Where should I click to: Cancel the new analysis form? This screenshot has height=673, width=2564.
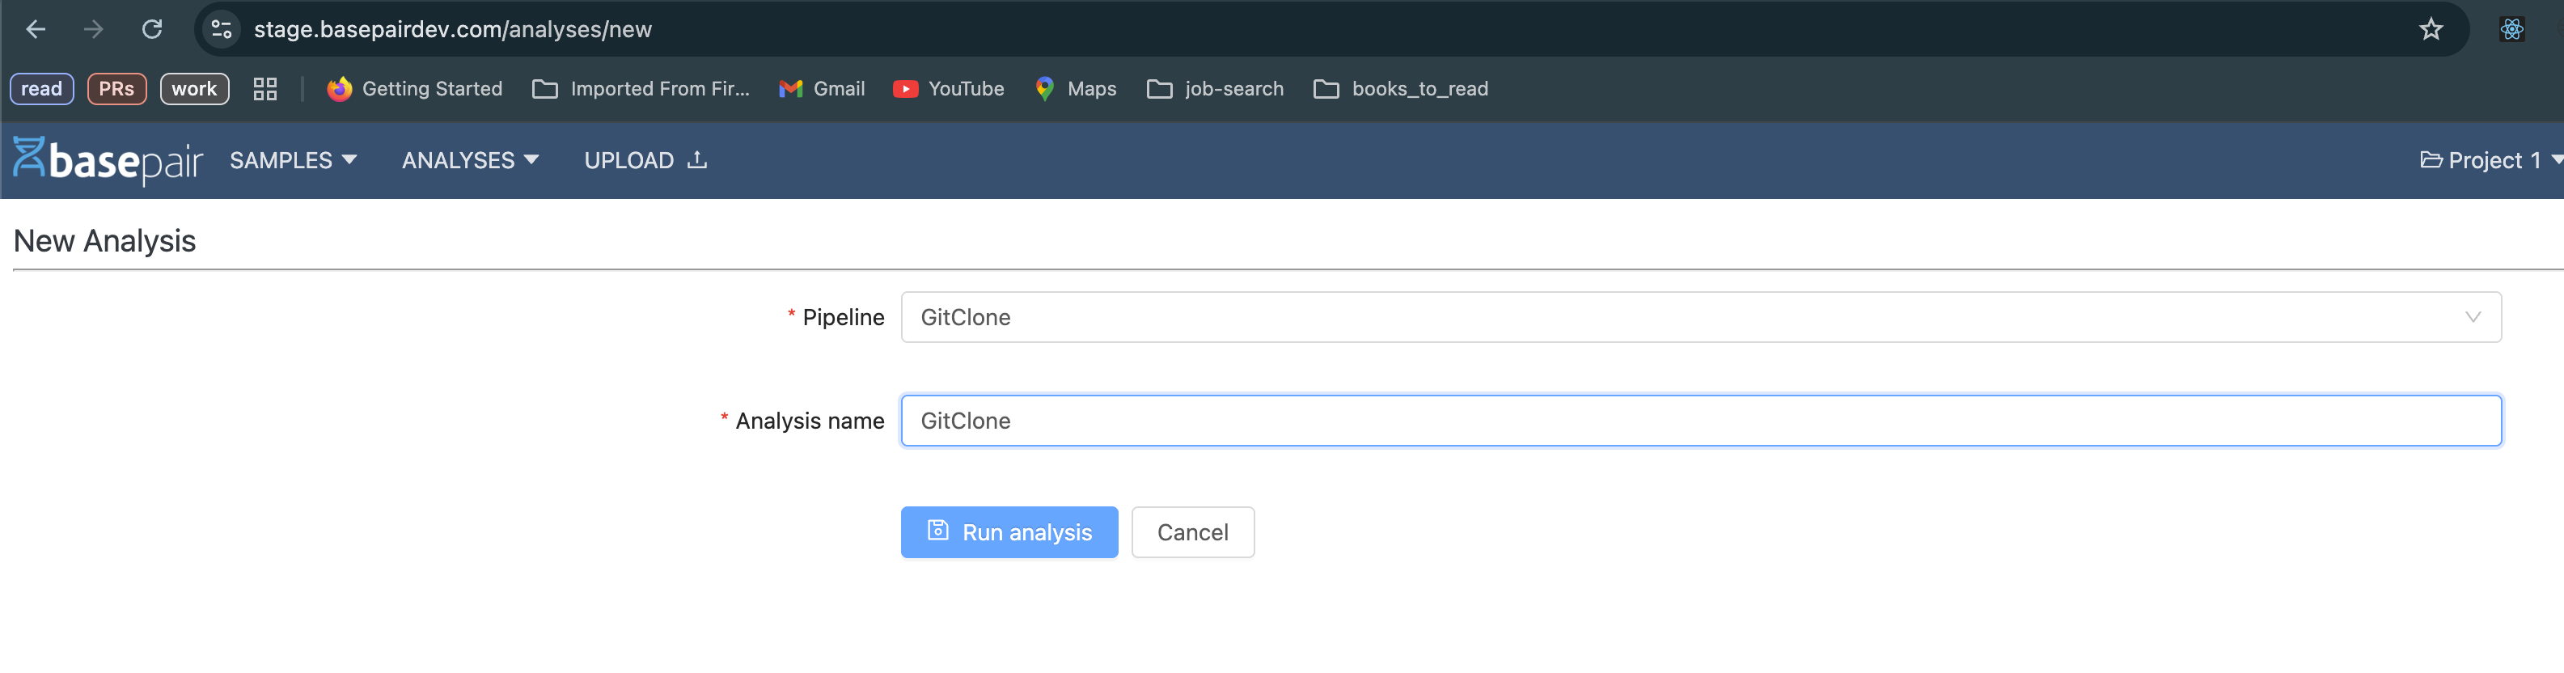[1192, 532]
